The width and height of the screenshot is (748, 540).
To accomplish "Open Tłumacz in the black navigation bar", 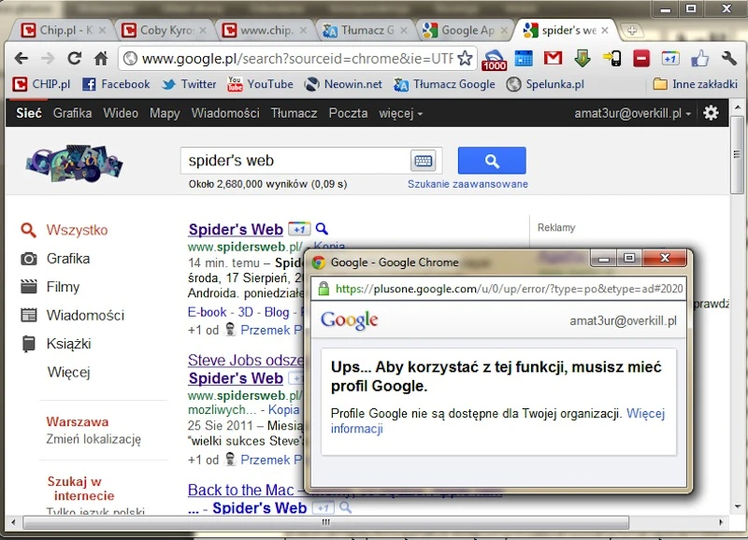I will 294,113.
